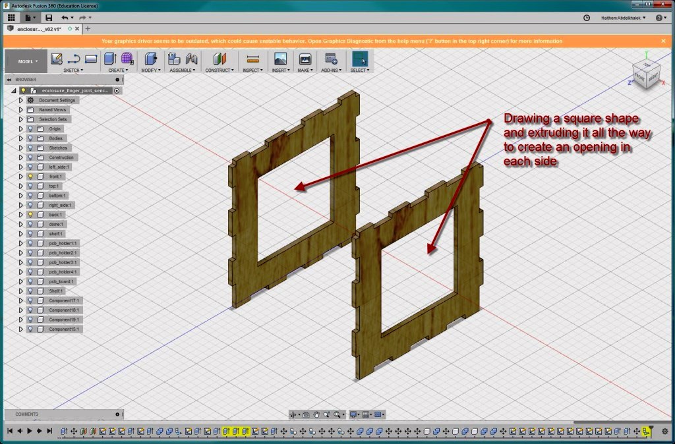Toggle activate radio on root component
Image resolution: width=675 pixels, height=444 pixels.
117,91
